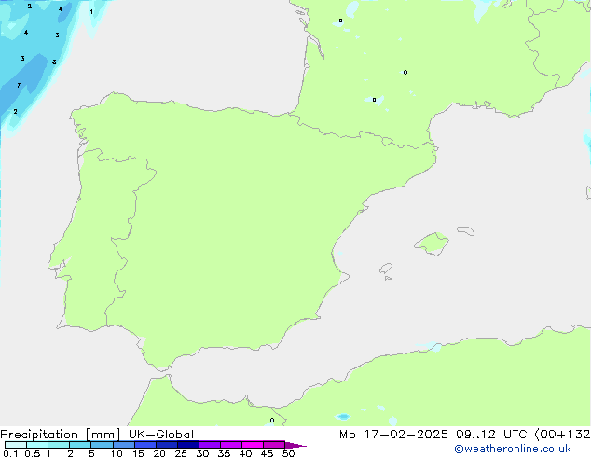
Task: Click the 7 mm precipitation value label
Action: [19, 86]
